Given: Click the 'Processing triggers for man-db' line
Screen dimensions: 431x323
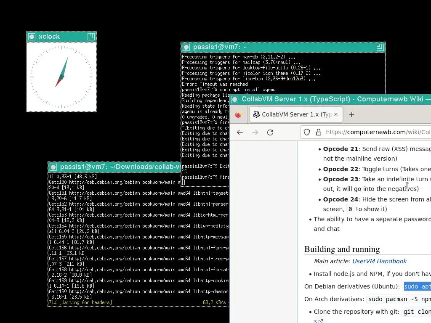Looking at the screenshot, I should 239,57.
